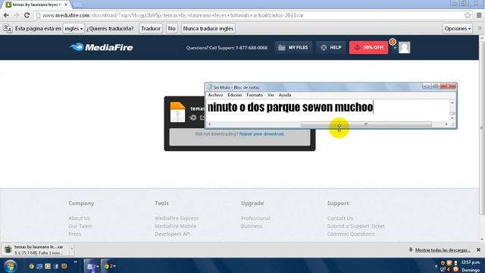The image size is (485, 273).
Task: Open MY FILES in MediaFire header
Action: (x=293, y=47)
